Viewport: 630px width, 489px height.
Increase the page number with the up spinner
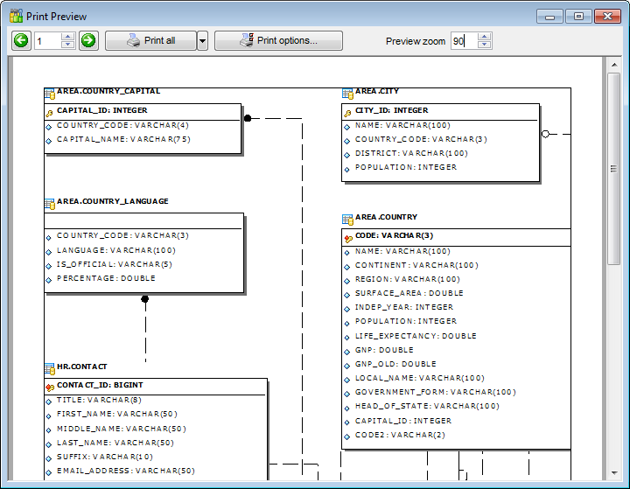tap(68, 37)
